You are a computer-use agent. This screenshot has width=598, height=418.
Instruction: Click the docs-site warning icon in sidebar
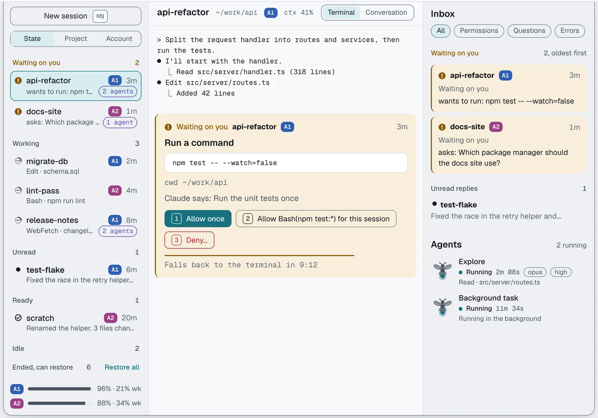(18, 111)
